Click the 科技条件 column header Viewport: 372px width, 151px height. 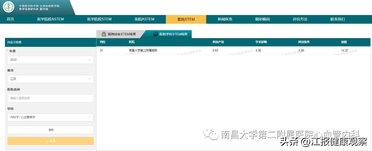point(304,42)
